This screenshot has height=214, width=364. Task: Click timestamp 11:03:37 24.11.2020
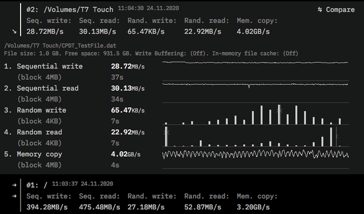82,184
